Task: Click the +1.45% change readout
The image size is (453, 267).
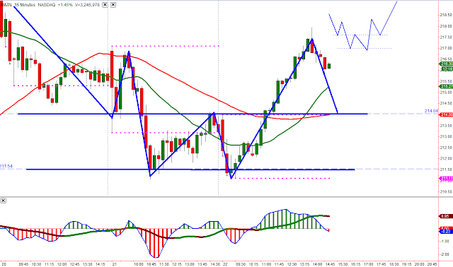Action: click(65, 5)
